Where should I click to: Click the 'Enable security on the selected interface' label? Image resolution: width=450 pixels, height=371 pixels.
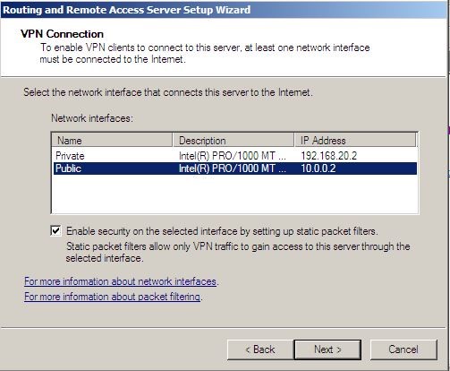[x=222, y=231]
